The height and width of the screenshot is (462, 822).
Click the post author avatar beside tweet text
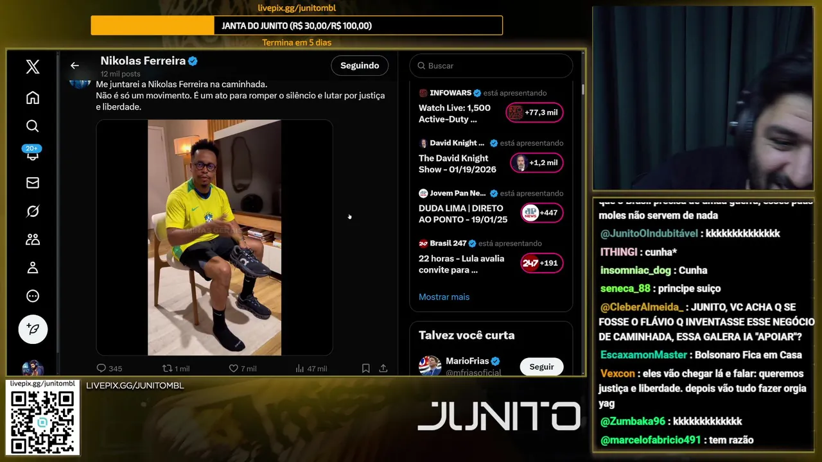[x=80, y=84]
